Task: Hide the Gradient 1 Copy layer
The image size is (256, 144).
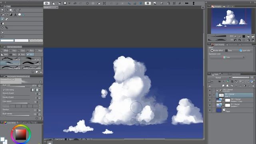Action: 210,100
